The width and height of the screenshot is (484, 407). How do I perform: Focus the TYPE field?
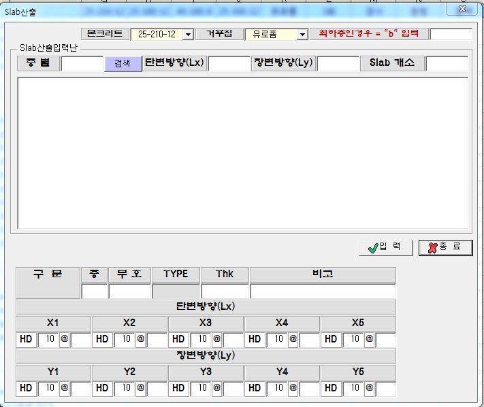[176, 291]
